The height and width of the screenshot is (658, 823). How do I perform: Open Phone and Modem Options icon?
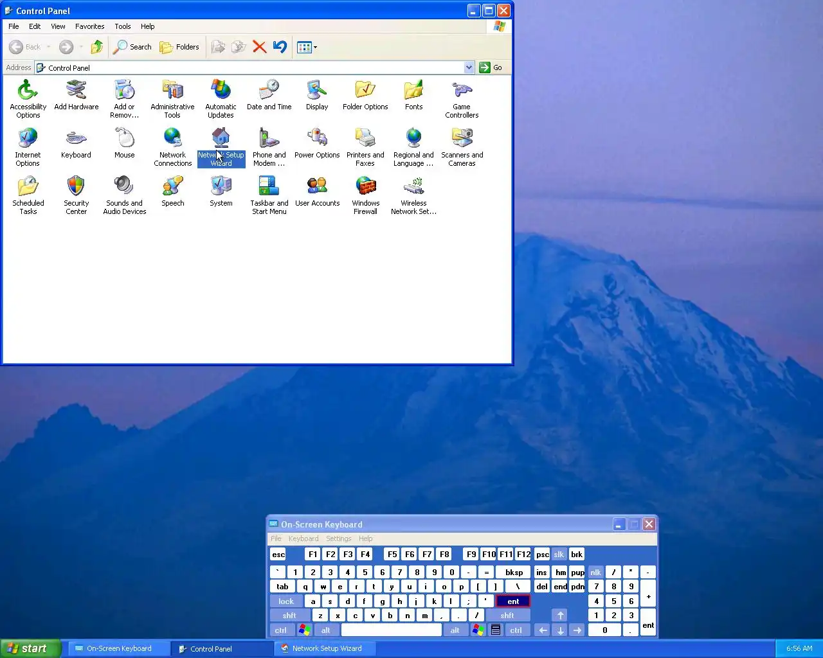(x=269, y=147)
